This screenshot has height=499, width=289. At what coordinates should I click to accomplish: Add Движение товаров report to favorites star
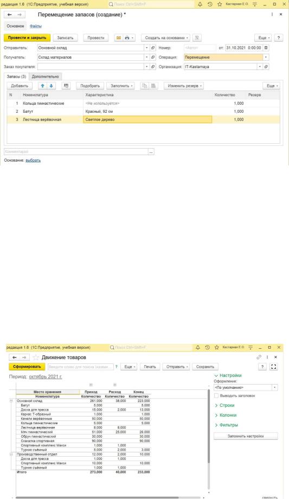(x=36, y=357)
